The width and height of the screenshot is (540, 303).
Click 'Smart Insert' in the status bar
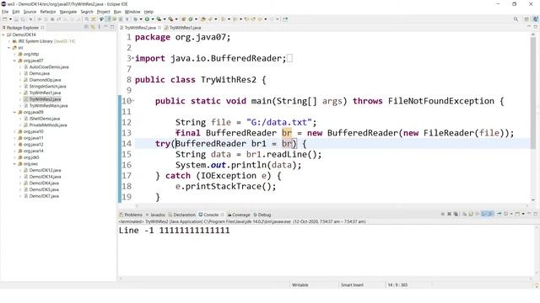pos(352,284)
